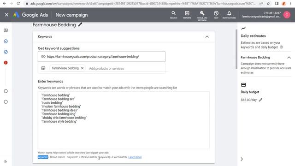Bookmark this page with star icon

pyautogui.click(x=268, y=3)
